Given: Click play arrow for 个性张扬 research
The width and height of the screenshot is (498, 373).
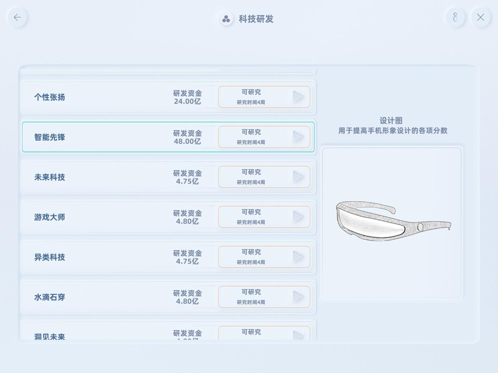Looking at the screenshot, I should 298,97.
